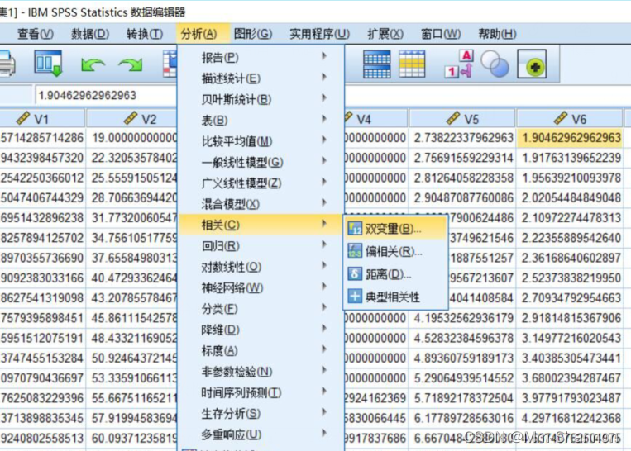631x451 pixels.
Task: Expand the 混合模型(X) submenu
Action: [261, 204]
